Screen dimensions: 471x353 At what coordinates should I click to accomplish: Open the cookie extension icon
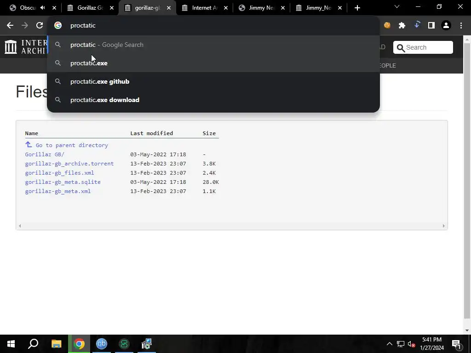[x=387, y=26]
